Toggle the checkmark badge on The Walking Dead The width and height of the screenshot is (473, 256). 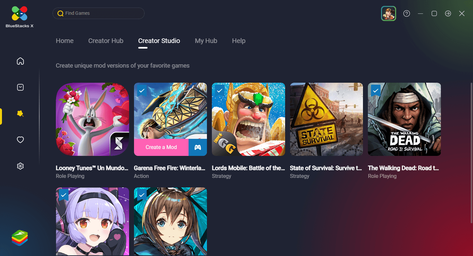tap(376, 90)
